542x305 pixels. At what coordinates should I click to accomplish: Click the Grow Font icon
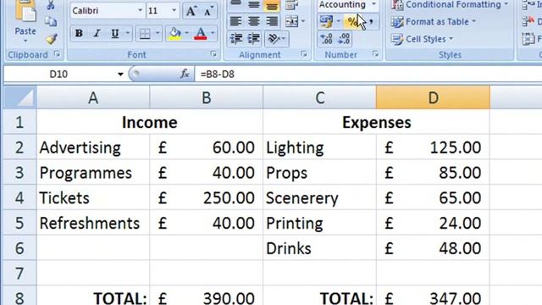click(x=191, y=11)
